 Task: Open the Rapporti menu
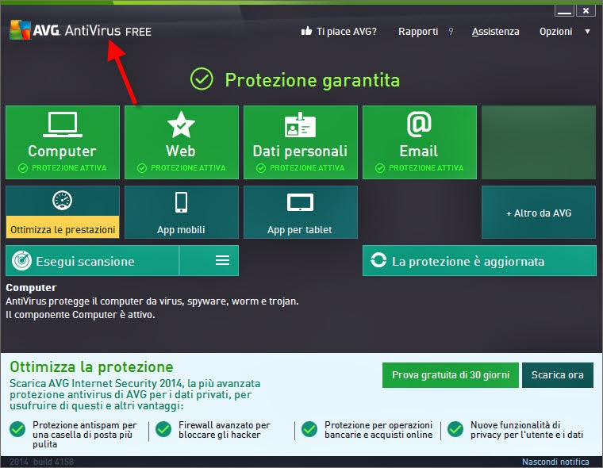click(418, 32)
